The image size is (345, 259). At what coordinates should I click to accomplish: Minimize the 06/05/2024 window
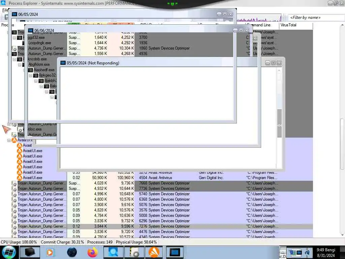219,14
